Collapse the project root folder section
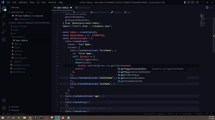Viewport: 215px width, 120px height. pyautogui.click(x=9, y=23)
